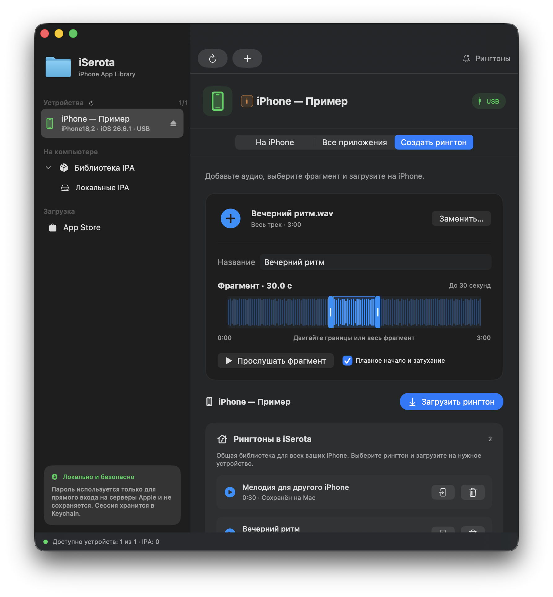This screenshot has width=553, height=597.
Task: Click the До 30 секунд label
Action: point(470,285)
